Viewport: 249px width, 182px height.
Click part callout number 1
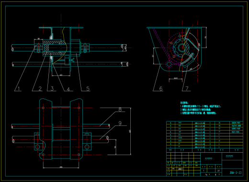(x=19, y=88)
